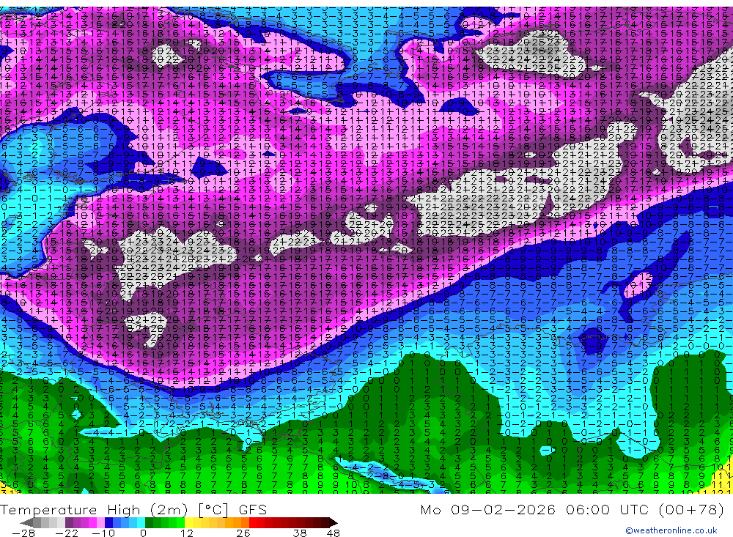Select the 'Temperature High (2m) [°C] GFS' title

[133, 509]
